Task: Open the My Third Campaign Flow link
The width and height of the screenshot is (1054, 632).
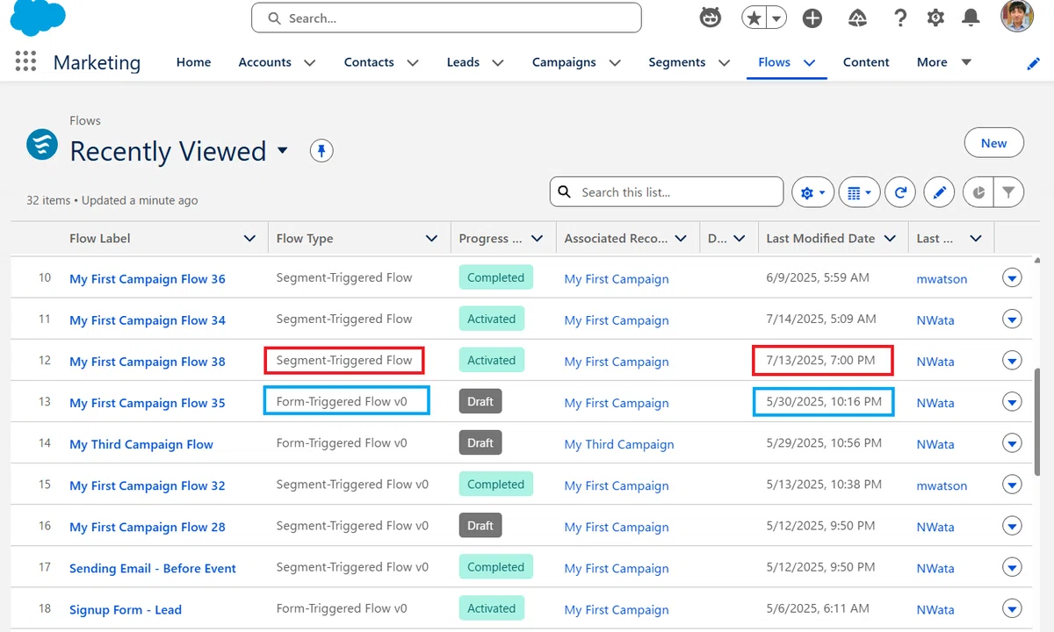Action: [x=141, y=444]
